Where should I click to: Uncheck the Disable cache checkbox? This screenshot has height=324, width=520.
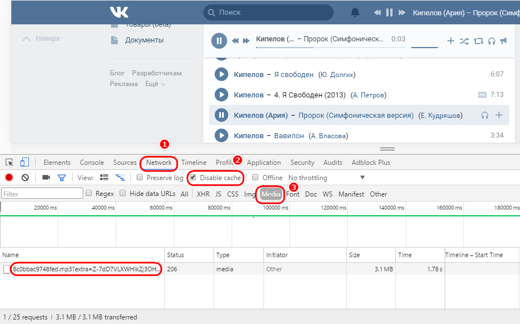[193, 177]
